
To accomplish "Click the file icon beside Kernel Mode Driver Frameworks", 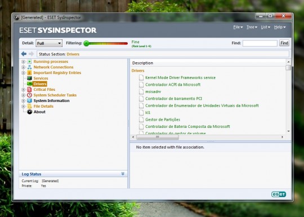I will (141, 77).
